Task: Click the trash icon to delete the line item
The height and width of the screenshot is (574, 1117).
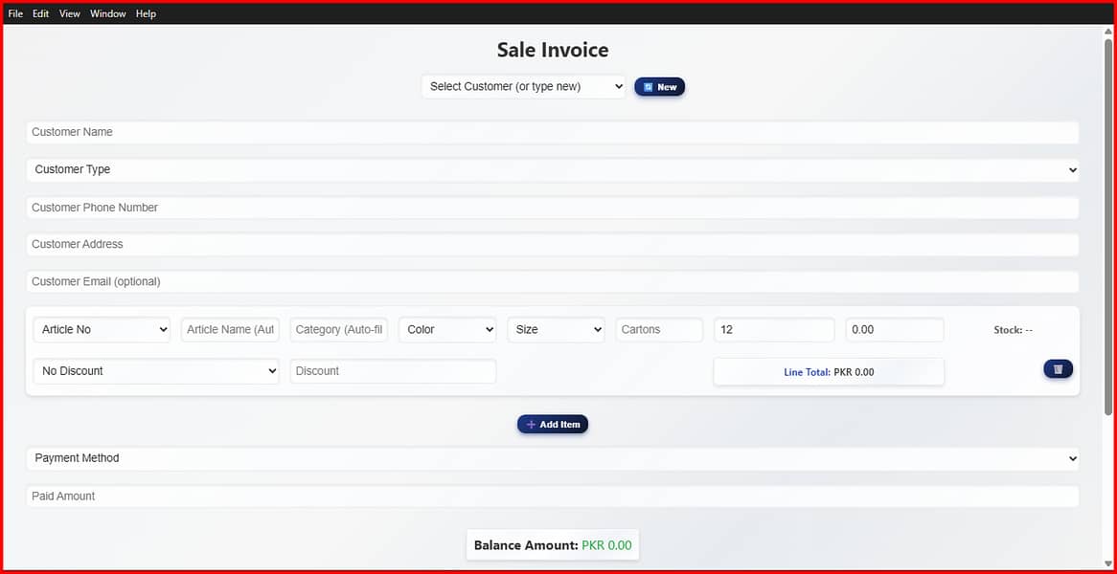Action: 1058,368
